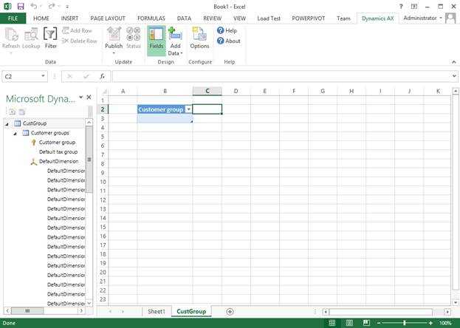Select Customer group field in tree

[x=57, y=143]
